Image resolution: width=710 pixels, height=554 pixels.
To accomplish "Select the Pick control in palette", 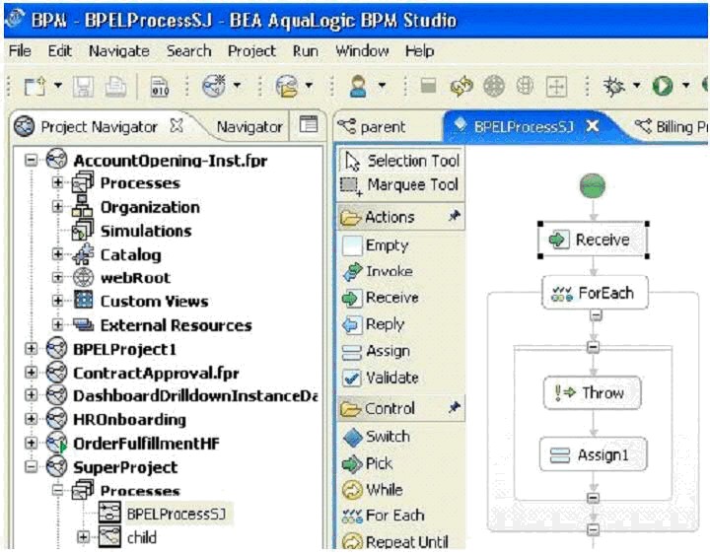I will coord(368,464).
